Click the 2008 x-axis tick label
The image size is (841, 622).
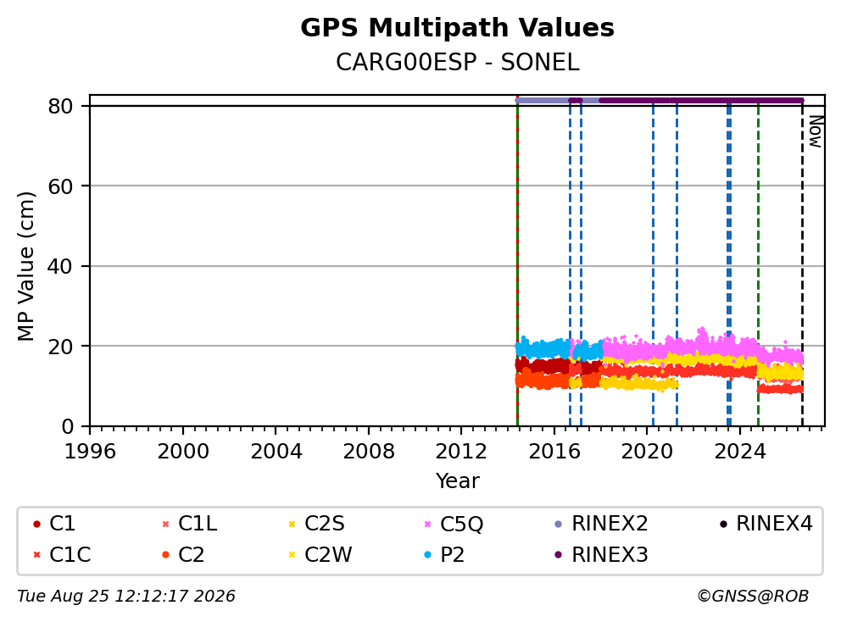(369, 452)
